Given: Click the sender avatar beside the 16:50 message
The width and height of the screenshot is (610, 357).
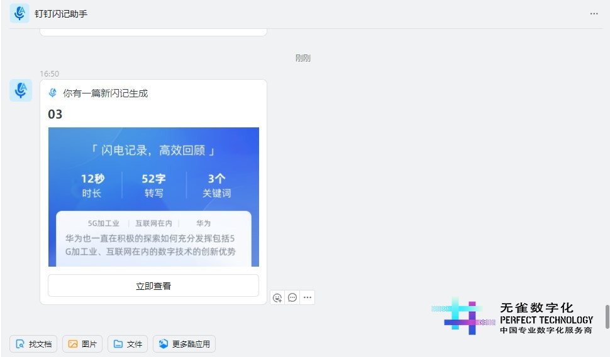Looking at the screenshot, I should coord(21,90).
